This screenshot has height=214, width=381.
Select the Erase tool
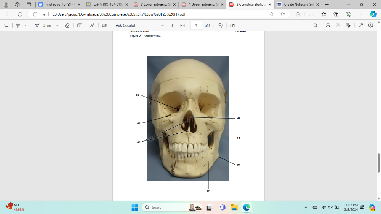click(x=67, y=25)
